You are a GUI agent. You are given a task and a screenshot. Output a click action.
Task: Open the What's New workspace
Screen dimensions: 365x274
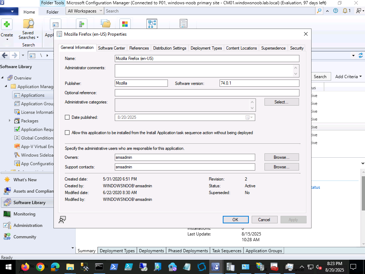pyautogui.click(x=25, y=180)
